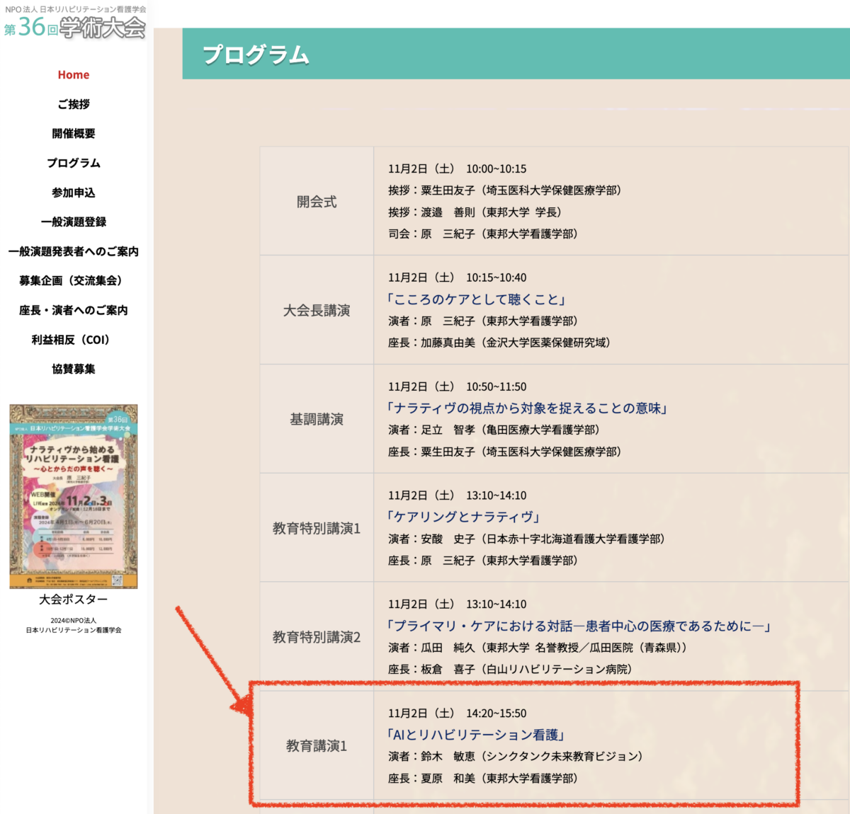Open「ナラティヴの視点から対象を捉えることの意味」link
850x814 pixels.
(x=528, y=408)
